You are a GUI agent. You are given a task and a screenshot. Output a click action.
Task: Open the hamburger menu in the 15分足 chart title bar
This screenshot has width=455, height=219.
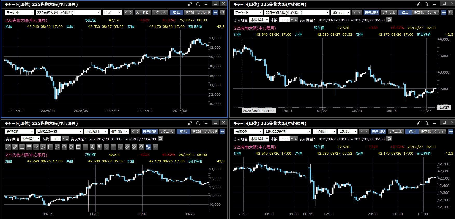(x=434, y=123)
